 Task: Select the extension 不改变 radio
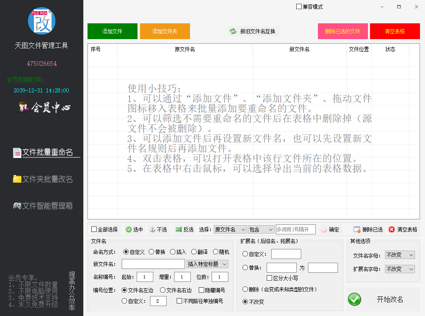pos(245,302)
